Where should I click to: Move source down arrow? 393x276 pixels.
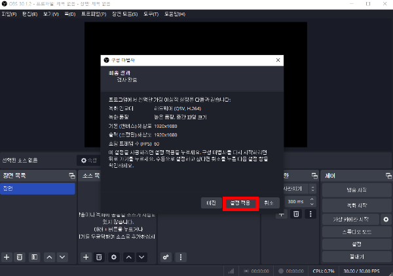pos(141,257)
